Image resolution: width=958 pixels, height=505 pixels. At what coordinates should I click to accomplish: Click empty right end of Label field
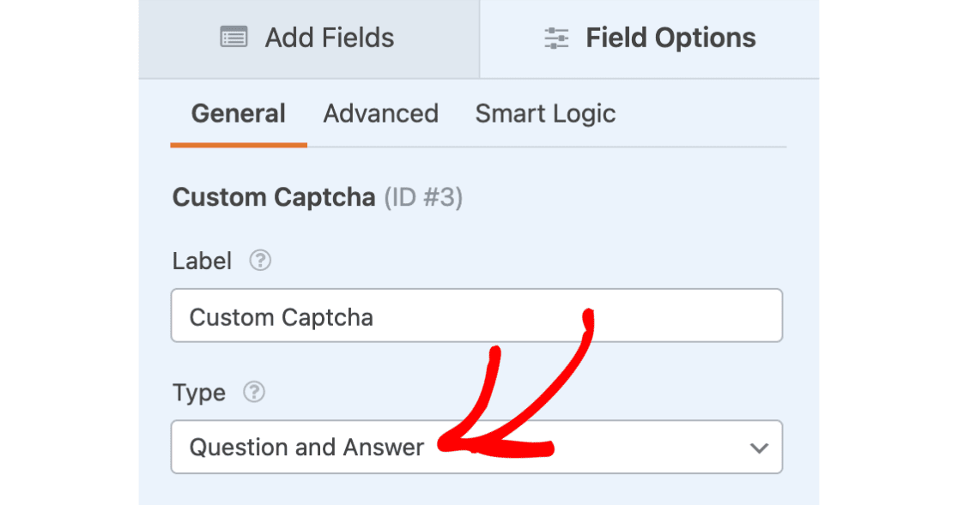click(730, 316)
